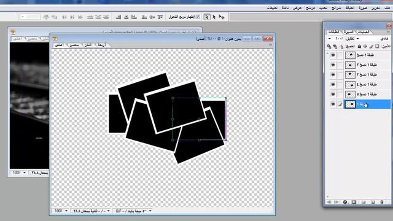Click the تجميع unify label
Image resolution: width=393 pixels, height=221 pixels.
click(x=350, y=47)
